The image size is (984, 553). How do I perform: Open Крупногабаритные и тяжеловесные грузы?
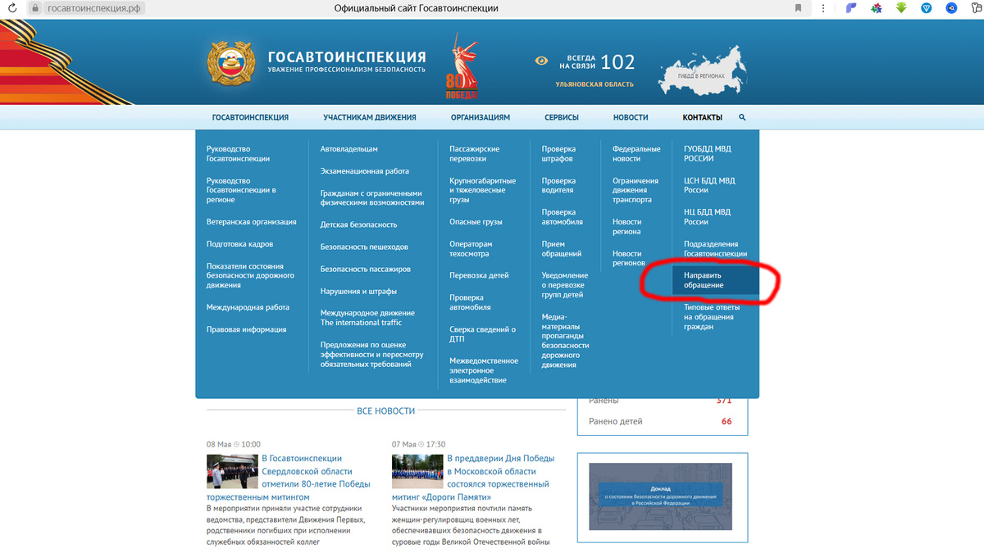click(483, 190)
